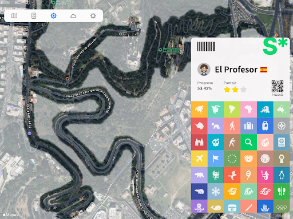Select the Olympic rings badge
The width and height of the screenshot is (293, 219).
coord(282,206)
